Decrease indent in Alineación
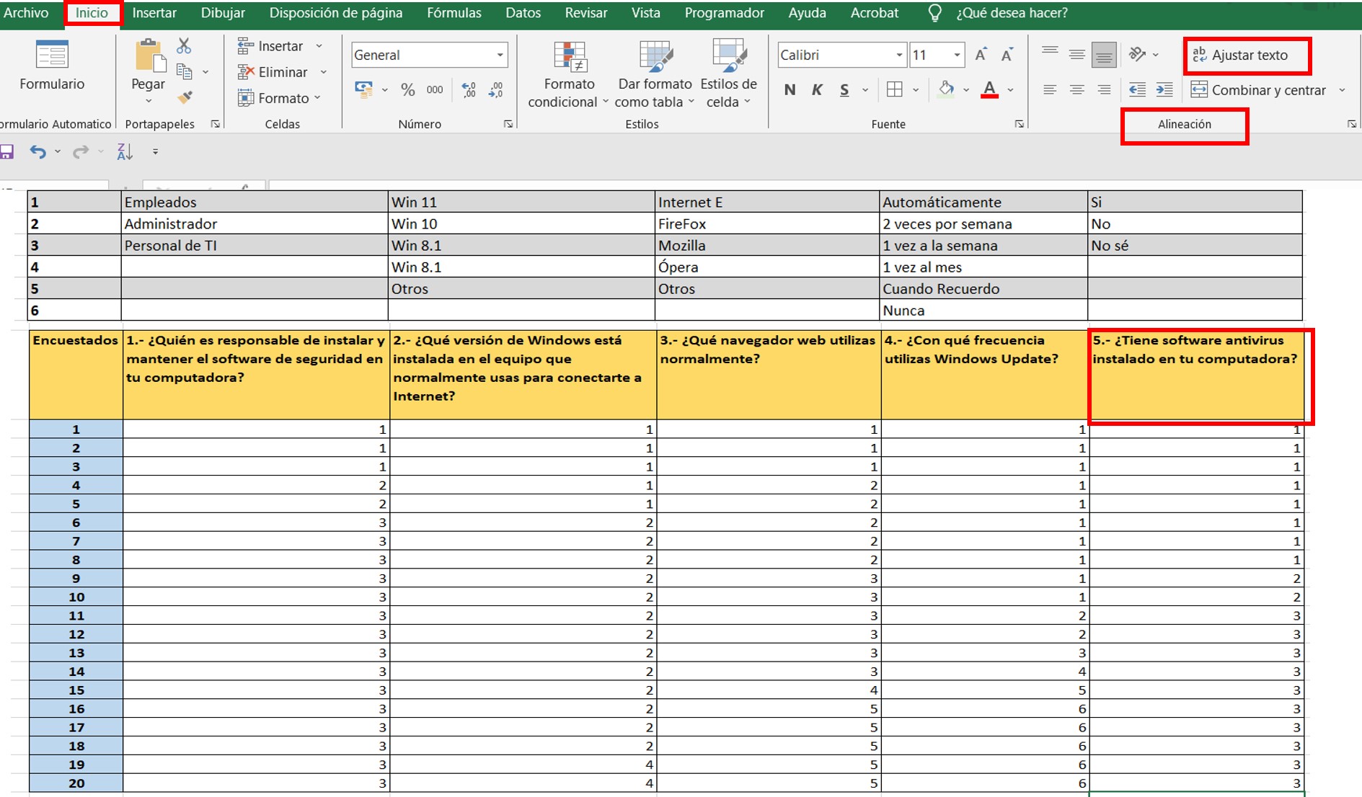This screenshot has width=1362, height=797. tap(1137, 89)
